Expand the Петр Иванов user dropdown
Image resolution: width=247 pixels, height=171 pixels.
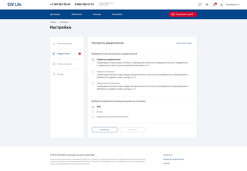click(232, 5)
